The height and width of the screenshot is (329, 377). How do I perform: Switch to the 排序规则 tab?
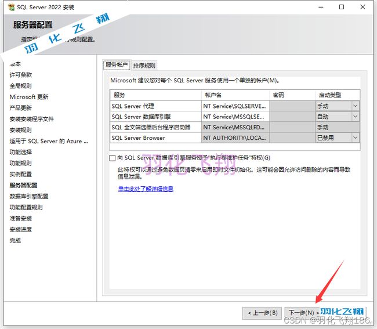pyautogui.click(x=144, y=66)
